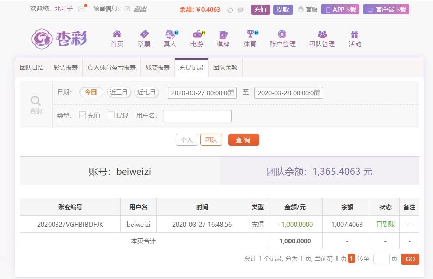Open the calendar icon on the start date

click(231, 92)
